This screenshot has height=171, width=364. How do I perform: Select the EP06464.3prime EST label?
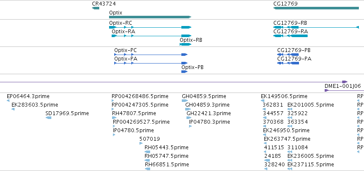[28, 96]
